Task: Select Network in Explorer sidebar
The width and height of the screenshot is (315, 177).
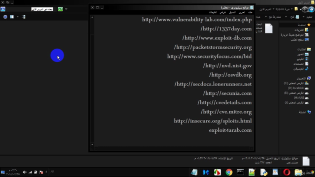Action: (305, 113)
